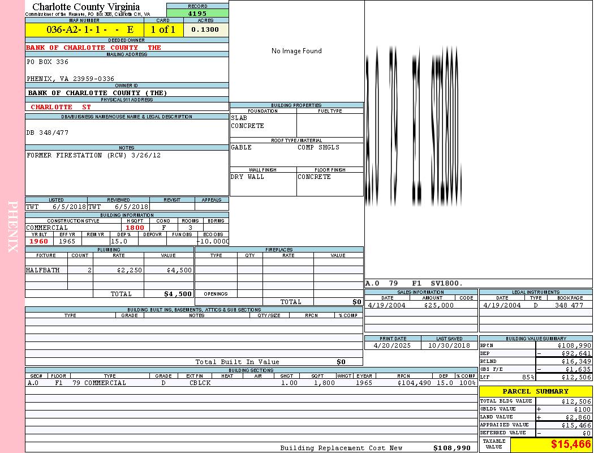
Task: Select mailing address PO BOX 336
Action: [48, 61]
